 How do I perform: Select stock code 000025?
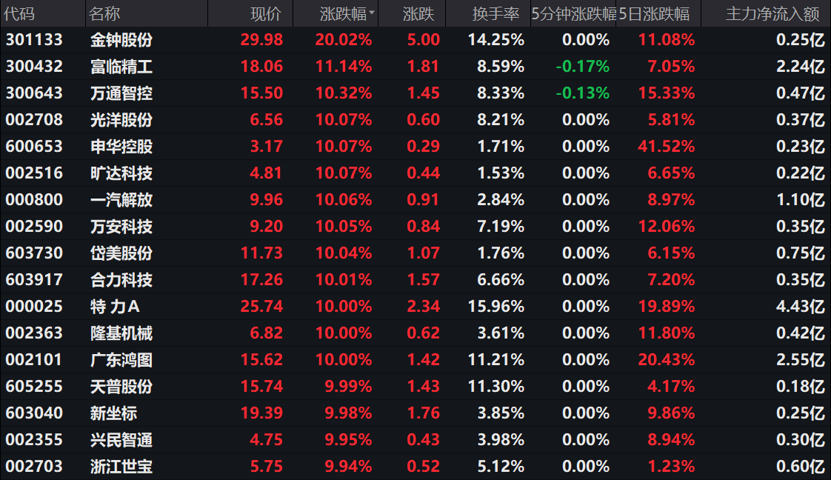click(34, 306)
